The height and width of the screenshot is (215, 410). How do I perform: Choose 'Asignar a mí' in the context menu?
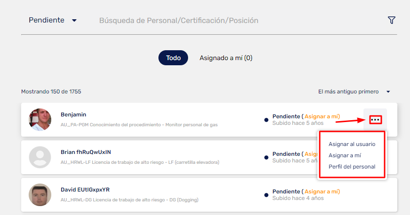pyautogui.click(x=345, y=155)
